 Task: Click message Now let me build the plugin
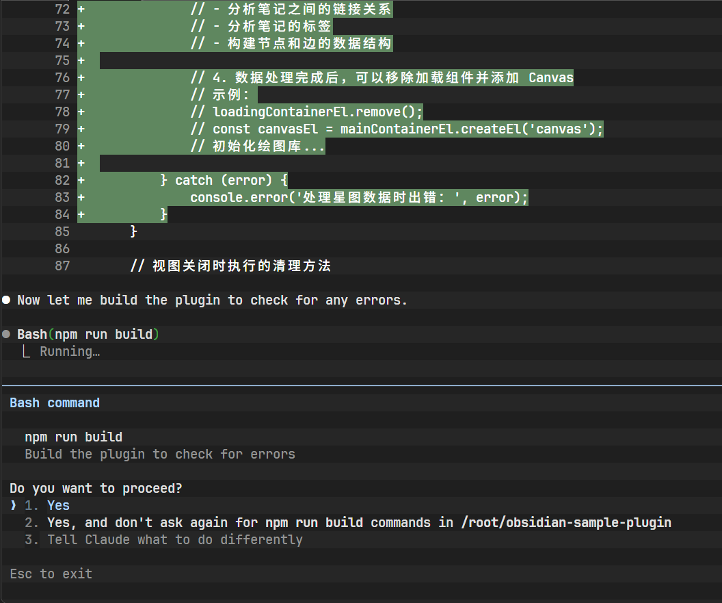click(x=212, y=300)
